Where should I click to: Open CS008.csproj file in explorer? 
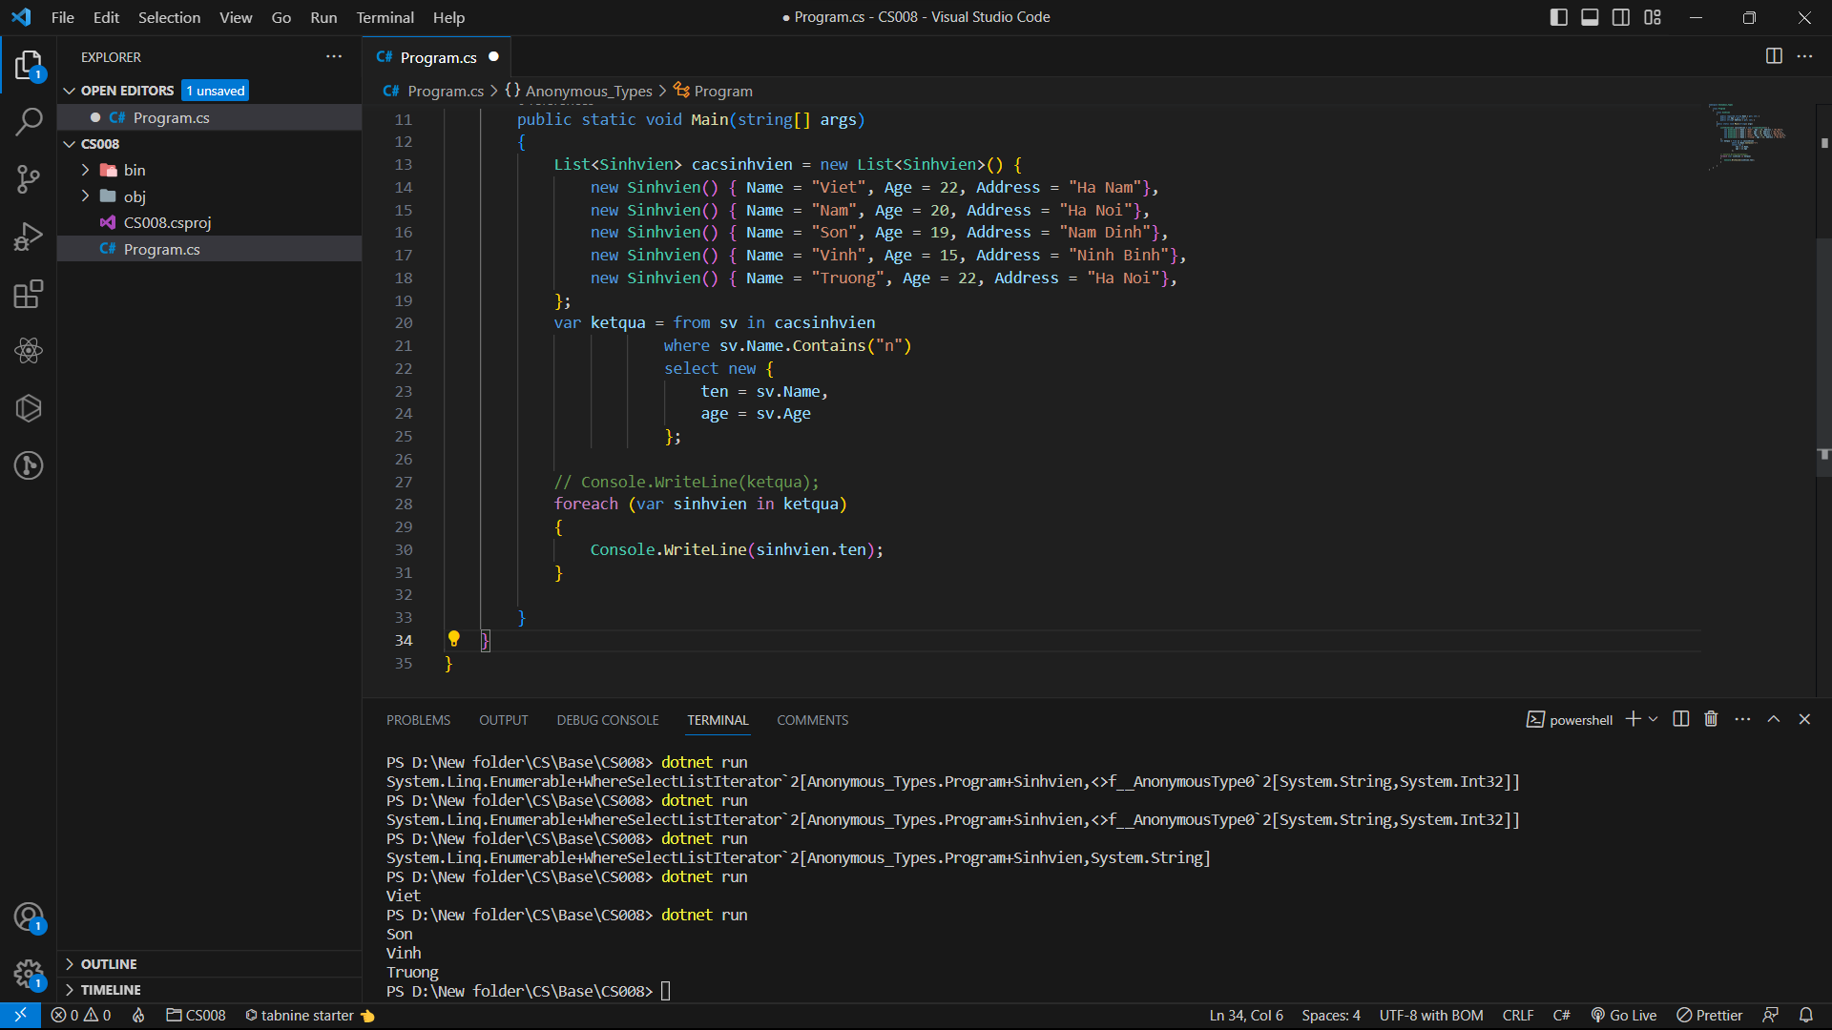coord(209,222)
